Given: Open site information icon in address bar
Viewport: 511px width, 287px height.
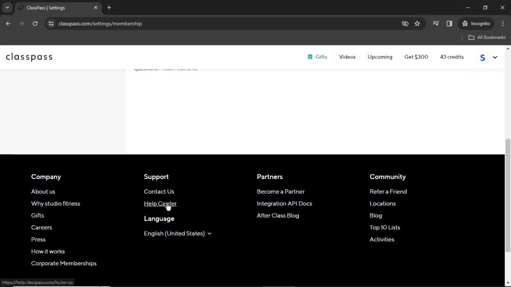Looking at the screenshot, I should [51, 24].
